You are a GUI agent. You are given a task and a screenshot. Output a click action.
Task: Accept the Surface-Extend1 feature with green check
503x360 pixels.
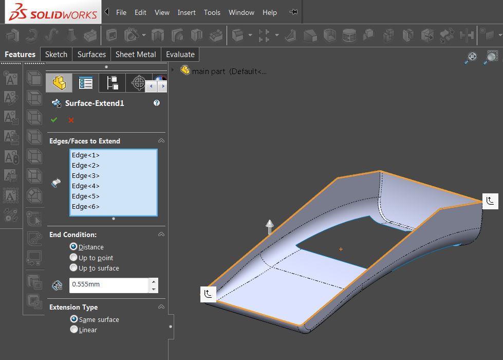[x=54, y=120]
